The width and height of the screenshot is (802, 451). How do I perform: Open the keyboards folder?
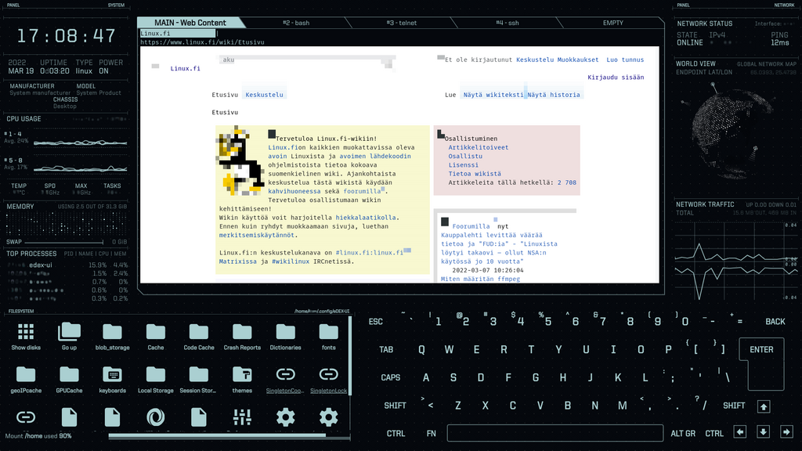tap(112, 375)
